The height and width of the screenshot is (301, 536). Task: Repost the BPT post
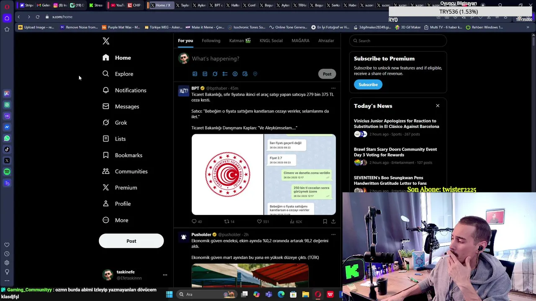point(229,222)
